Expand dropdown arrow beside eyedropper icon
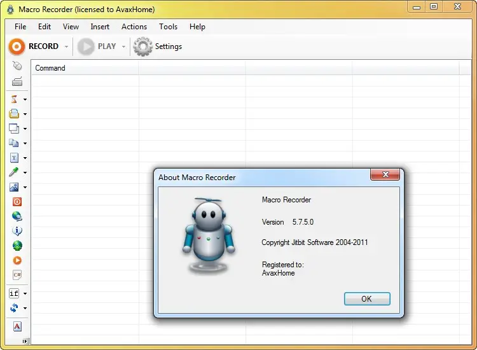Viewport: 477px width, 350px height. coord(25,172)
